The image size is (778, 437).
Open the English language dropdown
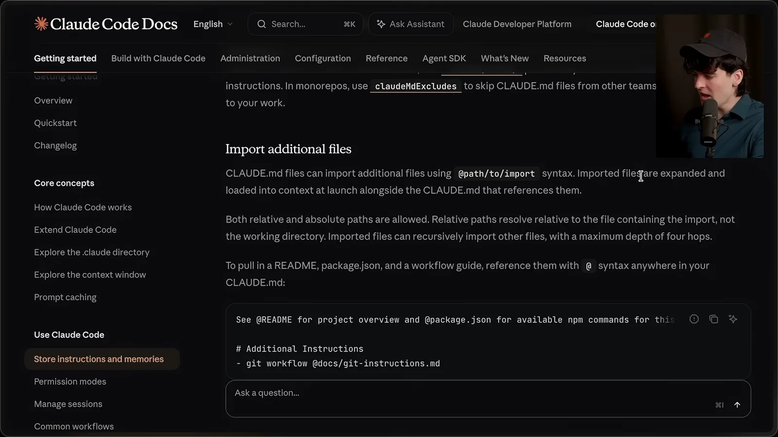pos(213,24)
